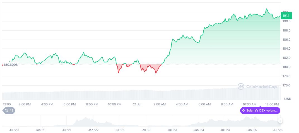Click the CoinMarketCap watermark logo

[241, 86]
